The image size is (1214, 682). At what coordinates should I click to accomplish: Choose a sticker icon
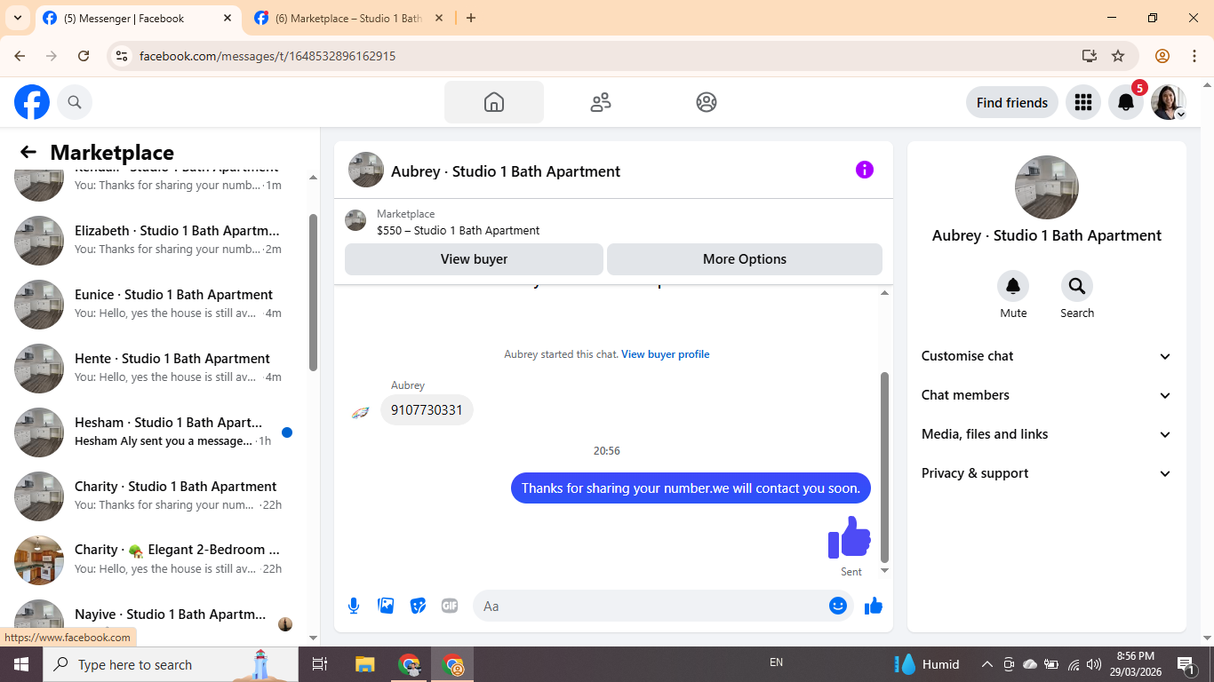pyautogui.click(x=418, y=606)
